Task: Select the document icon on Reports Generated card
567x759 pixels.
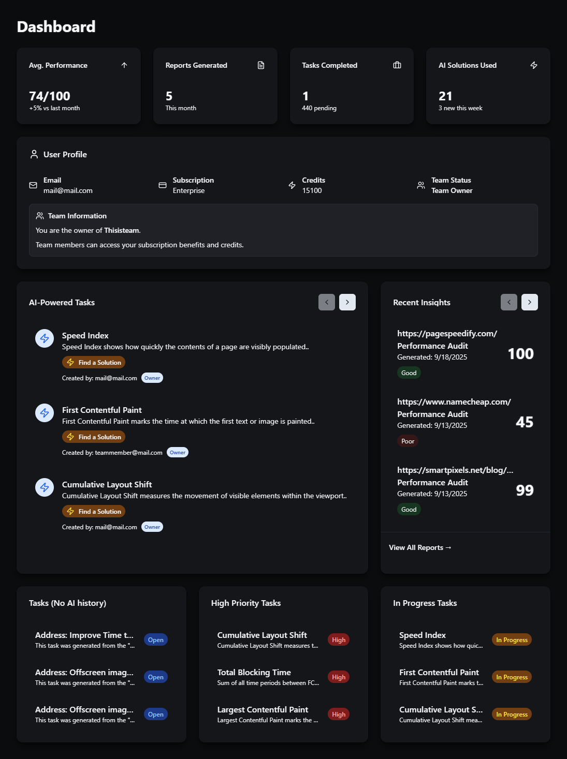Action: coord(260,65)
